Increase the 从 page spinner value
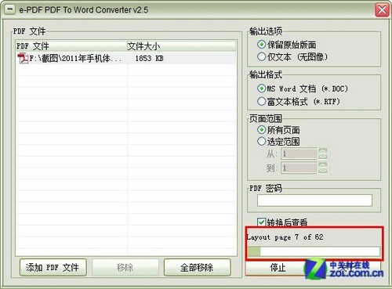Image resolution: width=392 pixels, height=289 pixels. click(x=323, y=150)
